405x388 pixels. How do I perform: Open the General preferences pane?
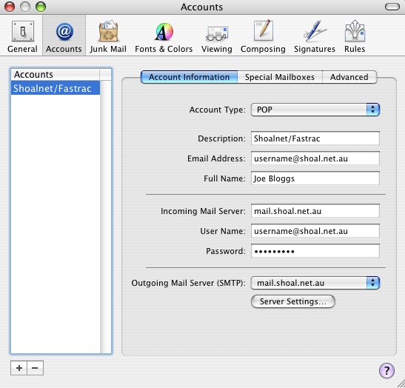click(22, 36)
